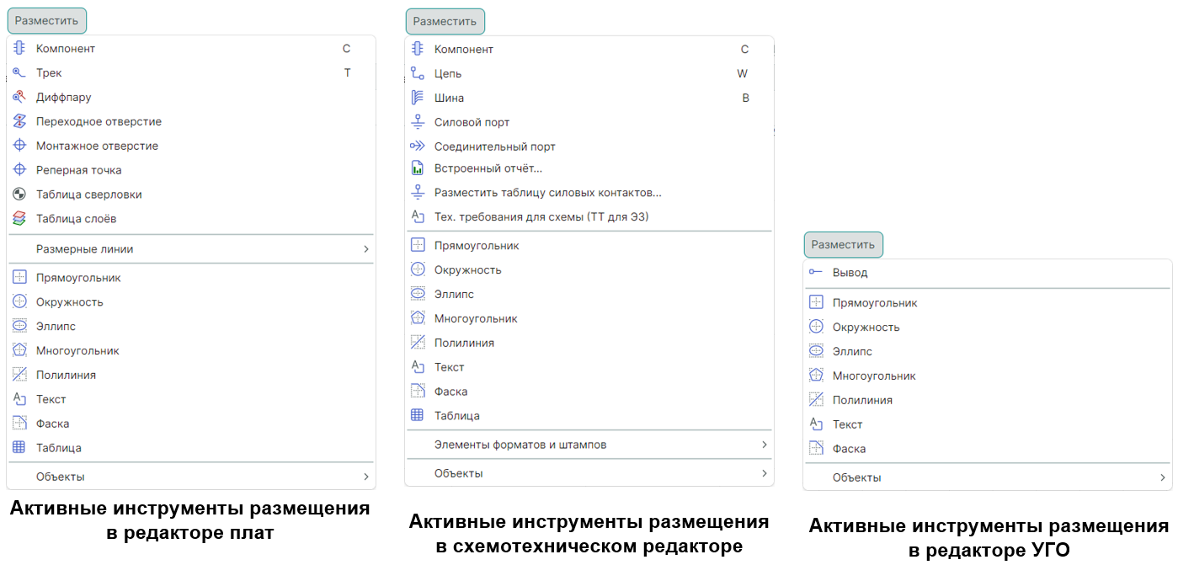Choose Монтажное отверстие from the menu
This screenshot has width=1178, height=565.
[x=97, y=146]
